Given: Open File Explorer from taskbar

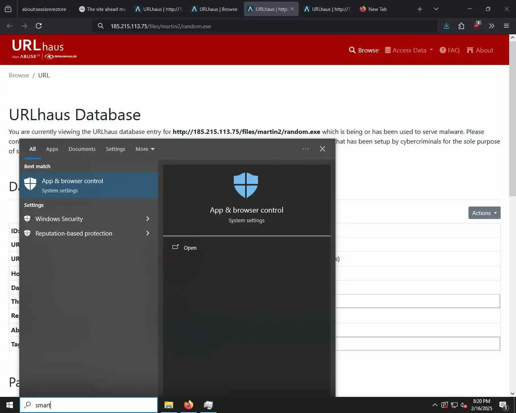Looking at the screenshot, I should tap(169, 405).
